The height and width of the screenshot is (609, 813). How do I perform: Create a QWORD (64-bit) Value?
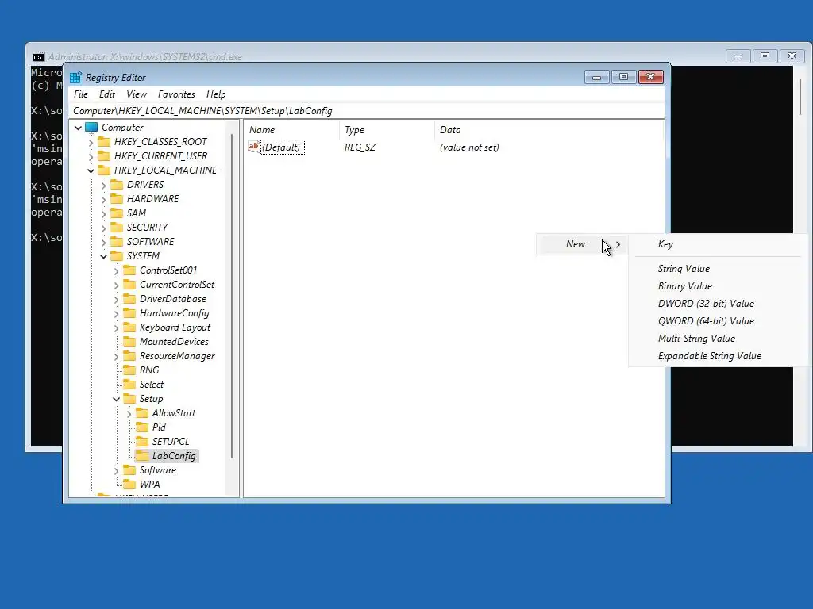point(718,321)
